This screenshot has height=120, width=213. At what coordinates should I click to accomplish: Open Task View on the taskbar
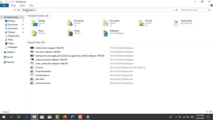(19, 117)
